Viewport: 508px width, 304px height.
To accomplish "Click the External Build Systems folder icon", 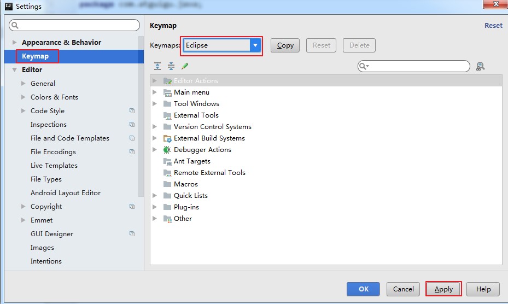I will (167, 138).
